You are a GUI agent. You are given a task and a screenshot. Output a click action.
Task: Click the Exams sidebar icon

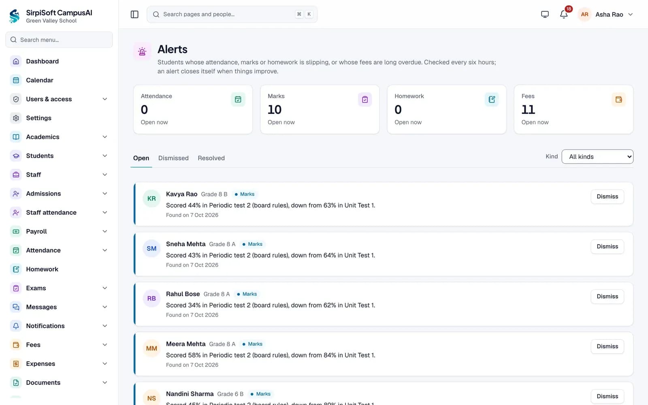click(x=16, y=288)
